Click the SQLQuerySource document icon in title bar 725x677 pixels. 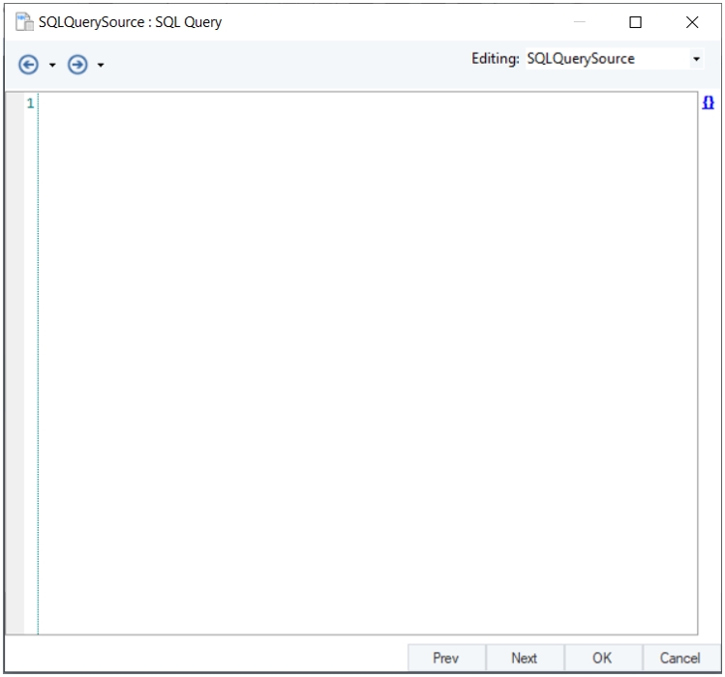tap(24, 21)
